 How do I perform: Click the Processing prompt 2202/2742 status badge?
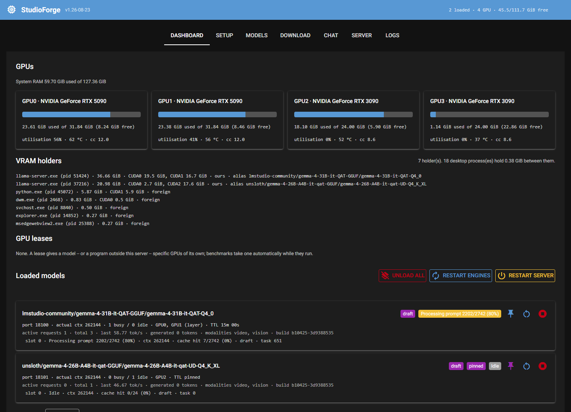tap(460, 314)
